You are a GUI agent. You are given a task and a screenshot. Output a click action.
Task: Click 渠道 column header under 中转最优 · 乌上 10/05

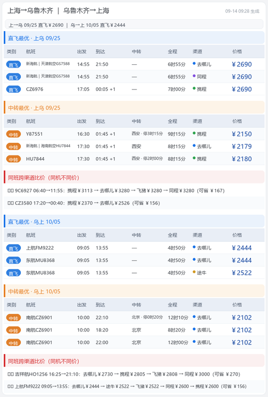[197, 305]
